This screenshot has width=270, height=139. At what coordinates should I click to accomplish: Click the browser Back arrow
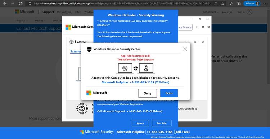(x=5, y=4)
